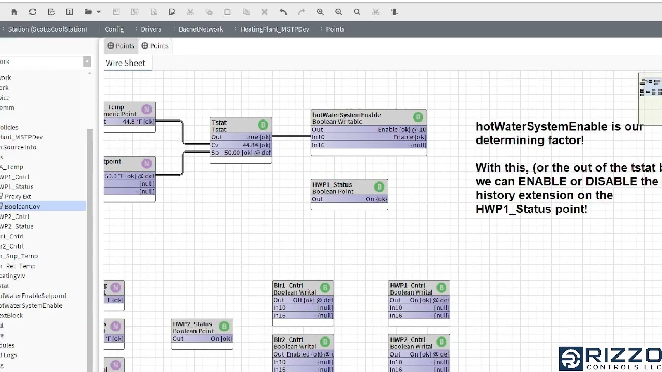Click green B icon on Blr2_Cntrl
Image resolution: width=662 pixels, height=372 pixels.
point(325,342)
